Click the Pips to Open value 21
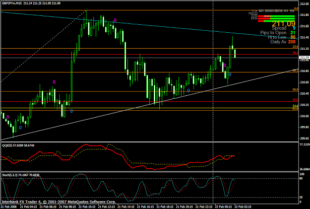Screen dimensions: 310x209 [293, 33]
